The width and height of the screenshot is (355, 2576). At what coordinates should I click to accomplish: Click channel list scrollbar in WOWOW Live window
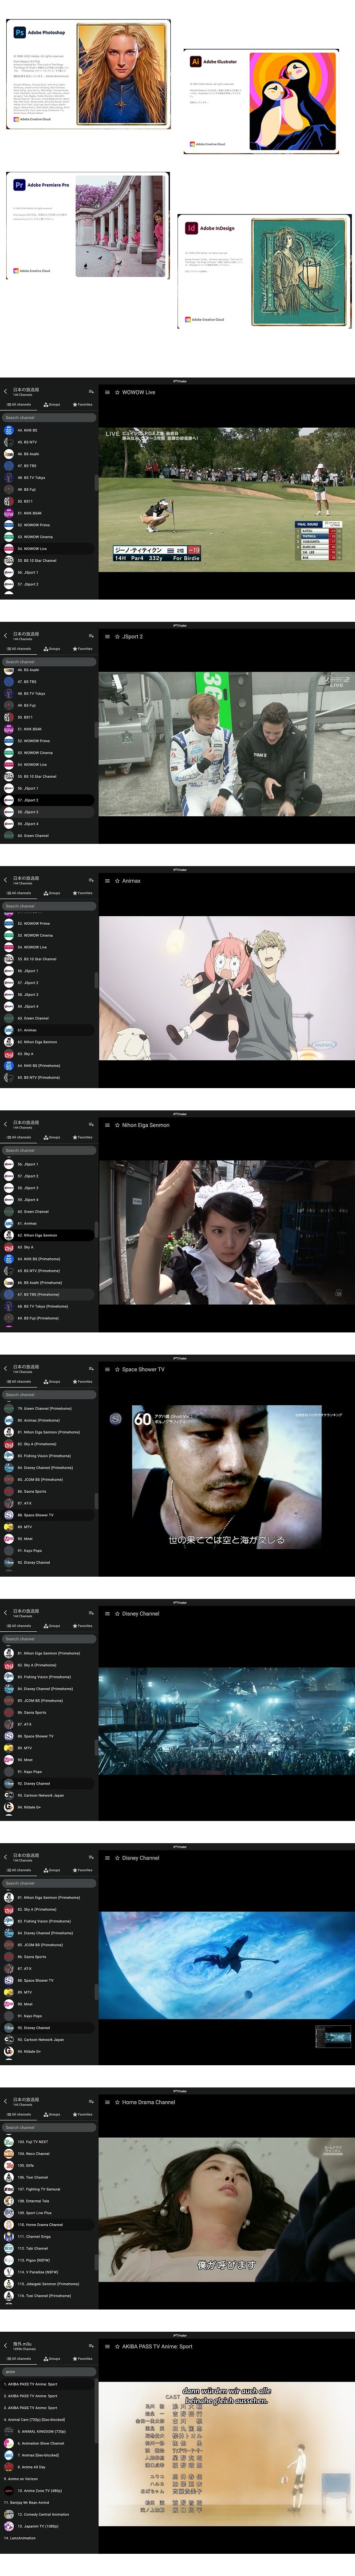(x=97, y=483)
